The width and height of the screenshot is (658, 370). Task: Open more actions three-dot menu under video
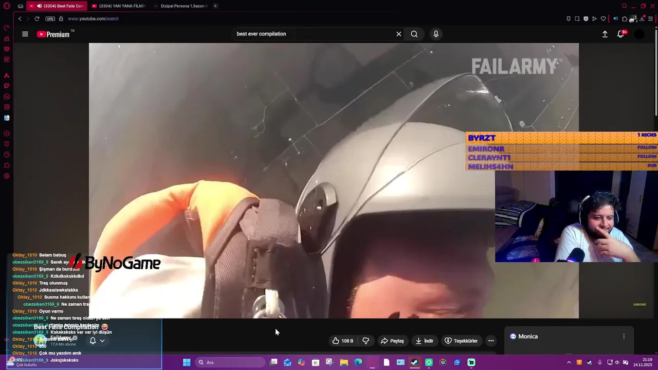pyautogui.click(x=491, y=341)
